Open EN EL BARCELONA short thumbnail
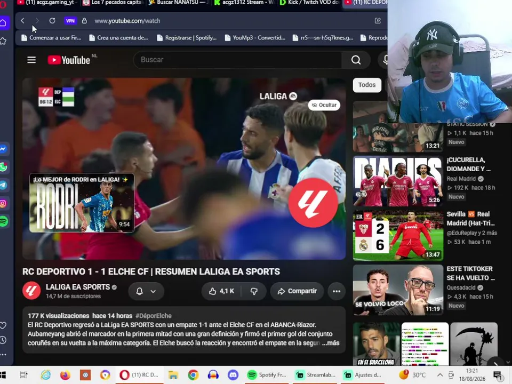 tap(377, 344)
